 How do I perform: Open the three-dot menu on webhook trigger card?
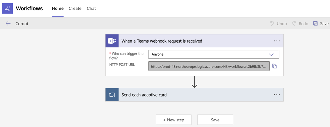pyautogui.click(x=277, y=41)
